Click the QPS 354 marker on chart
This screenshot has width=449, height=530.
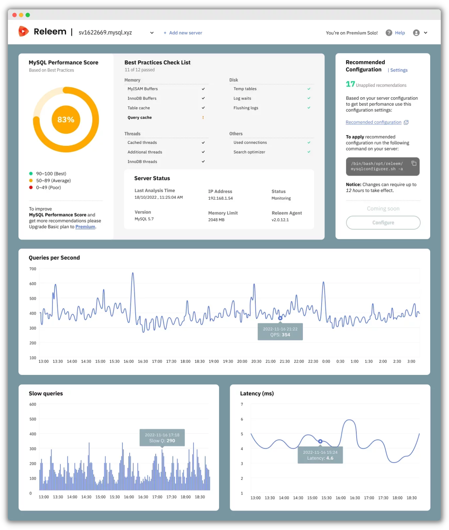(280, 318)
